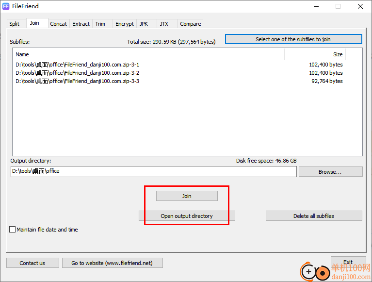Click the FileFriend app icon in title bar
372x282 pixels.
6,6
